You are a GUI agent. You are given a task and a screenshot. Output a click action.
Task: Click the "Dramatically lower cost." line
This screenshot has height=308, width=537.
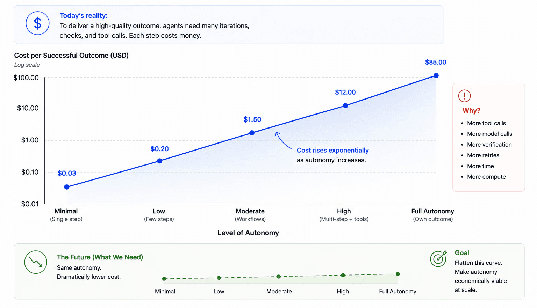click(x=89, y=277)
